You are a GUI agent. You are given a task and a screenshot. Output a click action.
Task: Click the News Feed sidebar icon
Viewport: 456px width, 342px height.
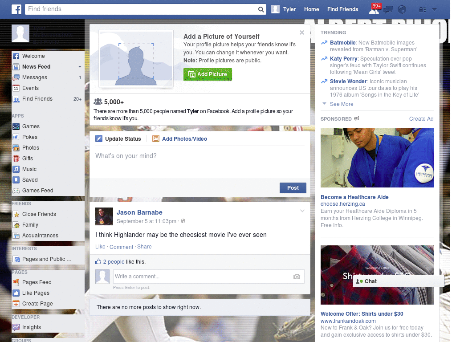[16, 67]
